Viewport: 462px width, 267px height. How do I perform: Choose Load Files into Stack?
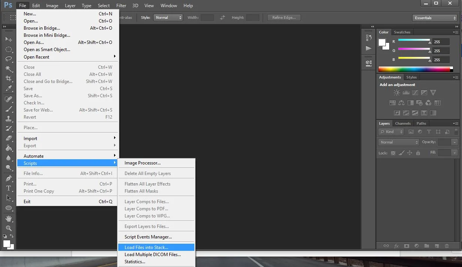pyautogui.click(x=157, y=247)
